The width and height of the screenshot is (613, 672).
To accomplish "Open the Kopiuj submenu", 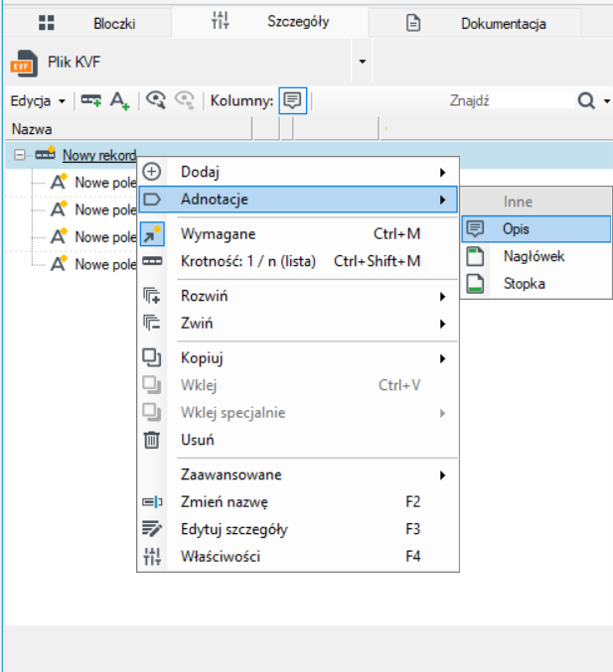I will [298, 358].
